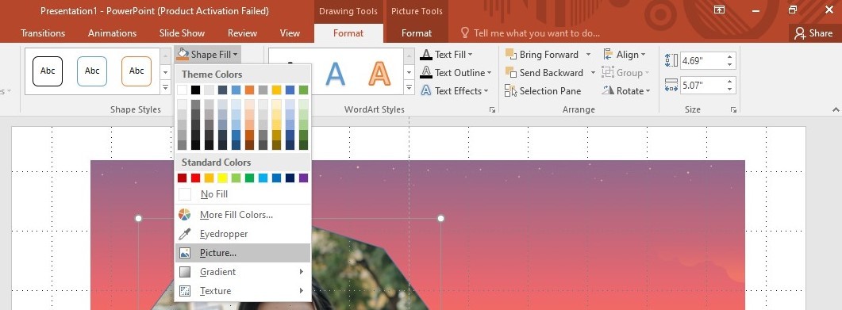Increase the shape height value
The height and width of the screenshot is (310, 842).
tap(730, 57)
